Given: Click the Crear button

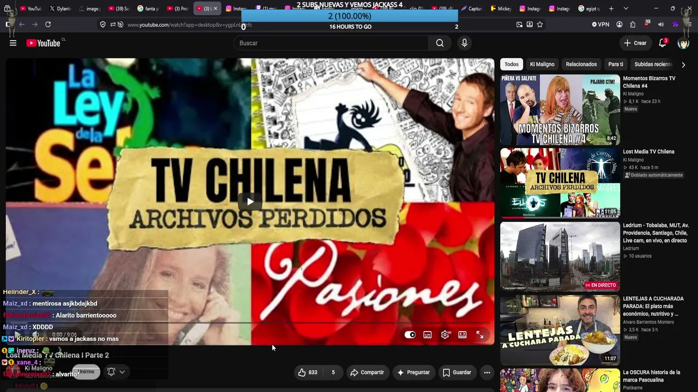Looking at the screenshot, I should pos(635,43).
